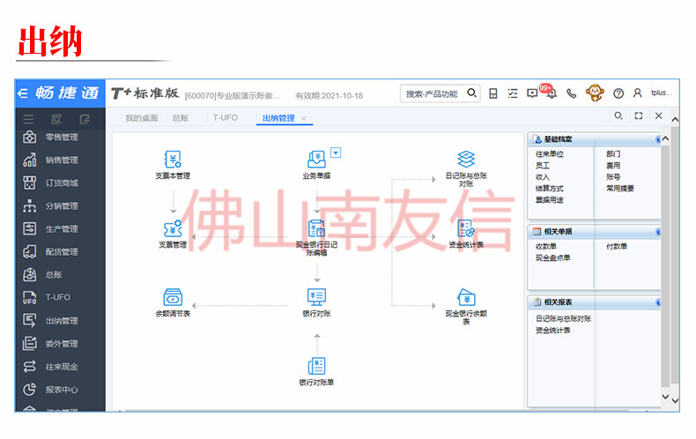Open the 银行对账单 workflow icon
This screenshot has height=439, width=696.
pyautogui.click(x=316, y=366)
